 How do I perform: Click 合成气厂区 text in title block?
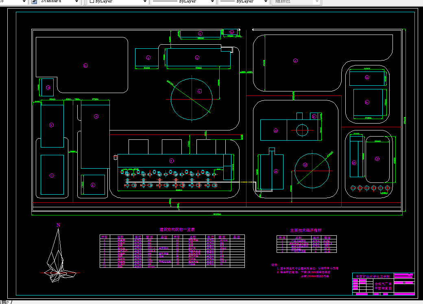coord(383,284)
